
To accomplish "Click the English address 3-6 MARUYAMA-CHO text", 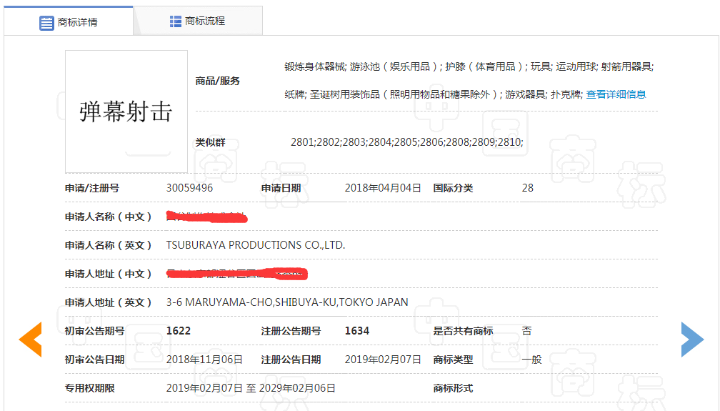I will (287, 302).
